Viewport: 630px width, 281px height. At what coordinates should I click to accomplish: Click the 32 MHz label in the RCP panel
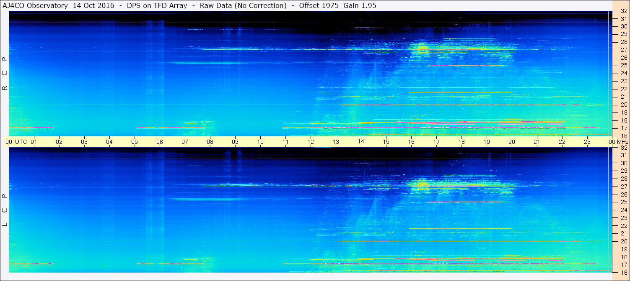pyautogui.click(x=624, y=11)
